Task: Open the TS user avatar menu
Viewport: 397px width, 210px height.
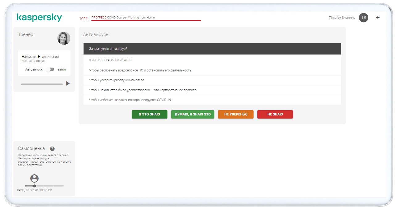Action: [363, 18]
